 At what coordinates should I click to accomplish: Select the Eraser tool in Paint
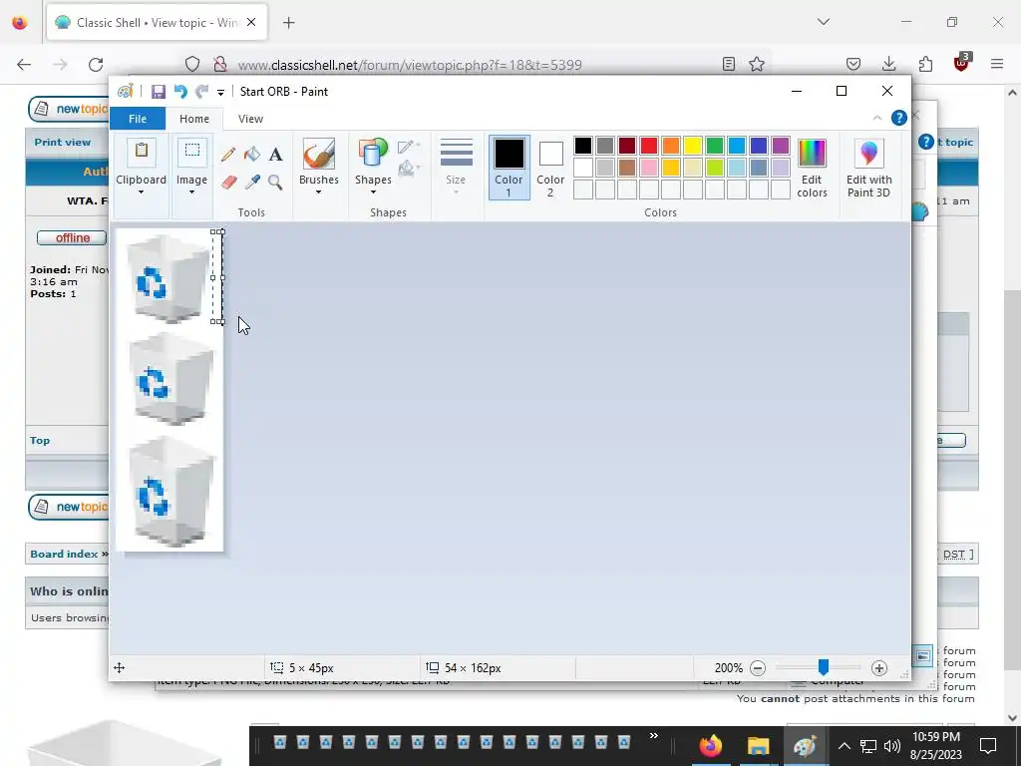(x=228, y=182)
